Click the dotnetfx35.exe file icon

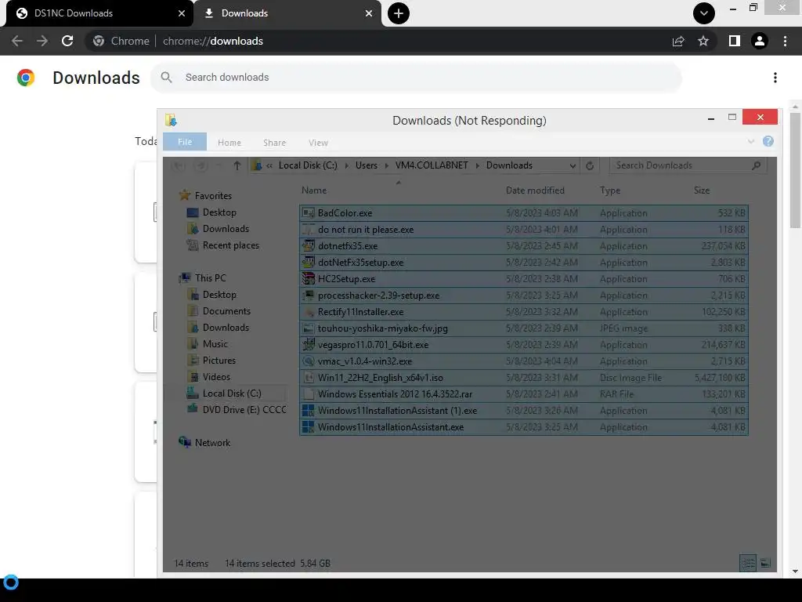[x=308, y=245]
